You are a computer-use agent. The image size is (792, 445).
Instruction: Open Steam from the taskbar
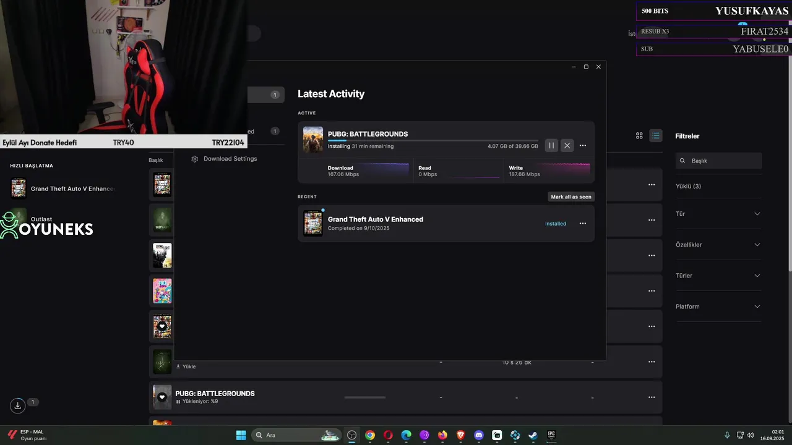pos(533,435)
